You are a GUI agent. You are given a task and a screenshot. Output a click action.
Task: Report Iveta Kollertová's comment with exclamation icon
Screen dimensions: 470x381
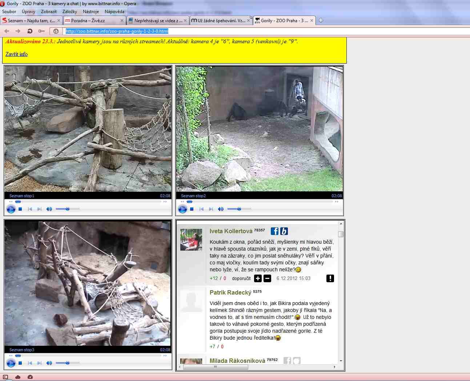coord(330,279)
